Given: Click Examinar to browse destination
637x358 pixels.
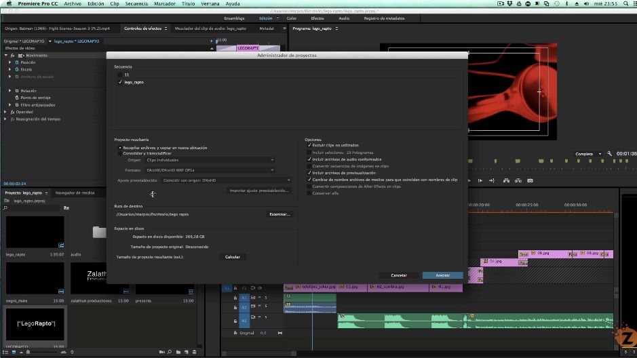Looking at the screenshot, I should pyautogui.click(x=279, y=214).
